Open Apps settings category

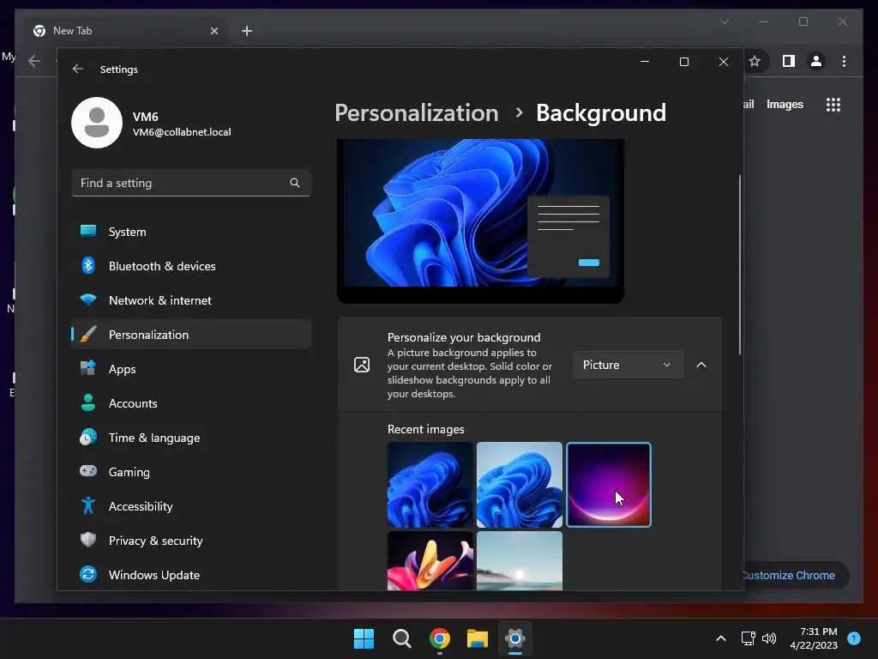click(191, 369)
